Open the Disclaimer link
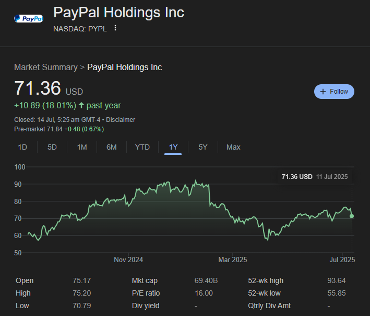This screenshot has height=316, width=370. 121,120
